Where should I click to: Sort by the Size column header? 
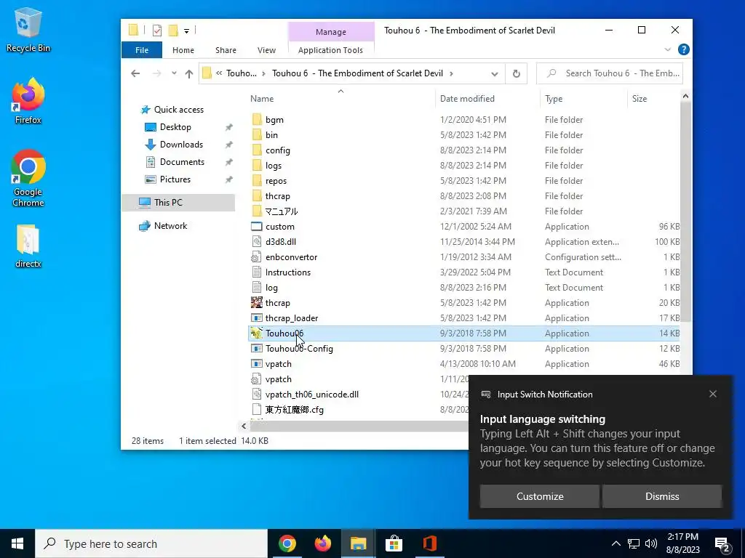tap(640, 99)
